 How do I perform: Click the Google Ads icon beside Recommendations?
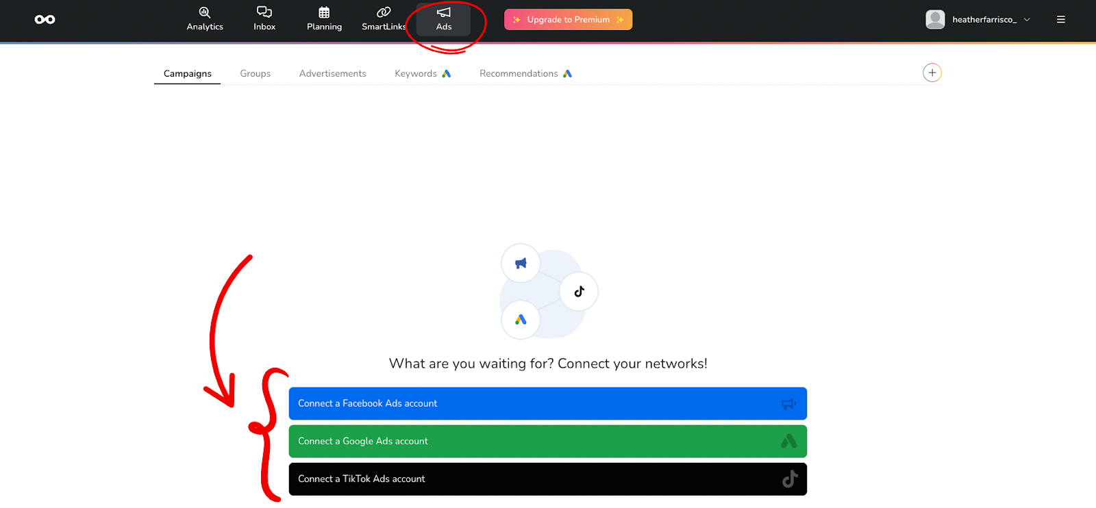click(x=567, y=73)
